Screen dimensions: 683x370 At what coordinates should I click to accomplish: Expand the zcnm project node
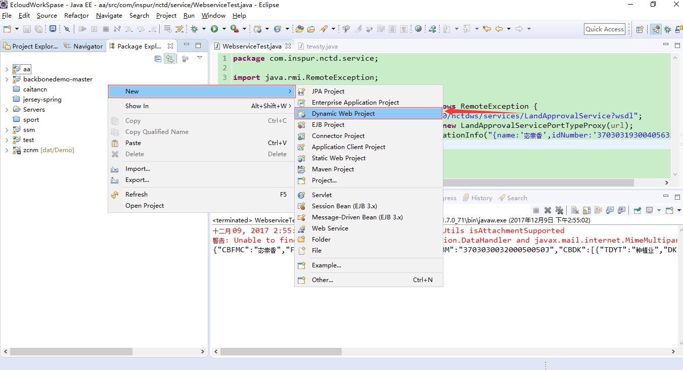[7, 150]
